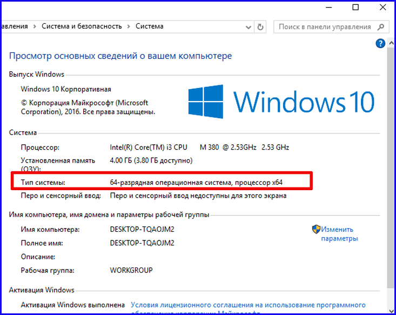Close the System window
This screenshot has height=315, width=396.
coord(383,8)
